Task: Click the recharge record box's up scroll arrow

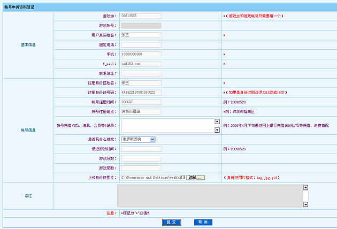Action: (x=217, y=121)
